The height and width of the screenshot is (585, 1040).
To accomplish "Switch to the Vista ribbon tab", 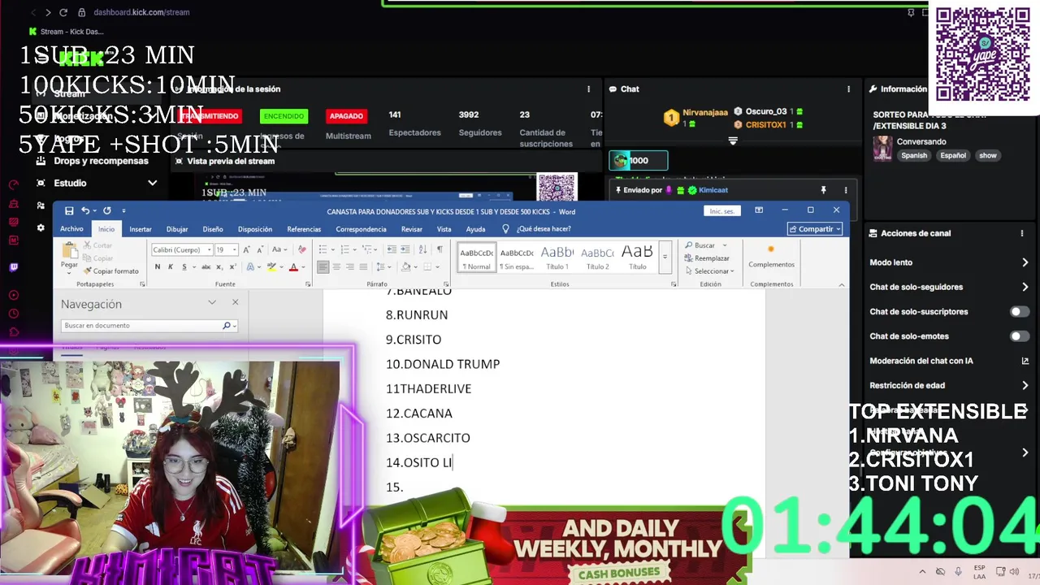I will pyautogui.click(x=444, y=229).
